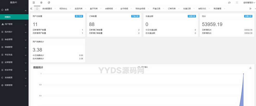Switch to the 奖品列表 tab

(x=78, y=9)
